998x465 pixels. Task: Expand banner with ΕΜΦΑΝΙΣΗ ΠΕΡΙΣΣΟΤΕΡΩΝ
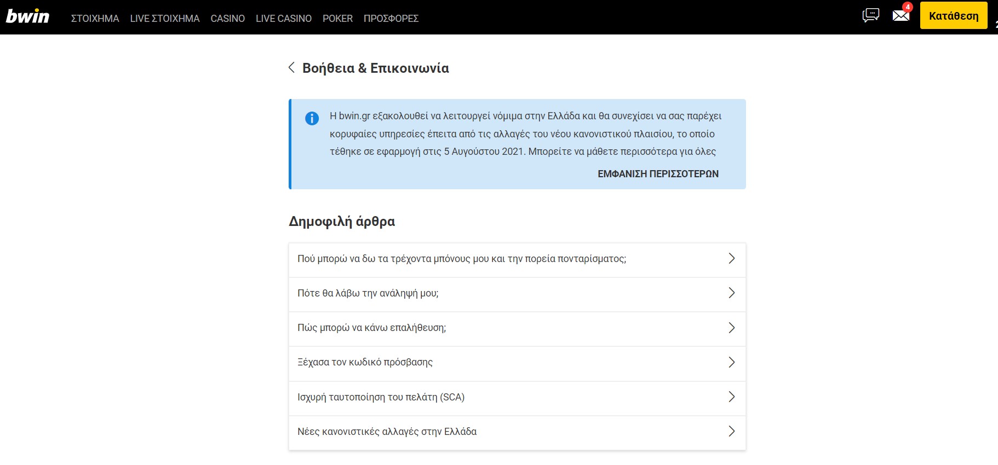click(658, 174)
